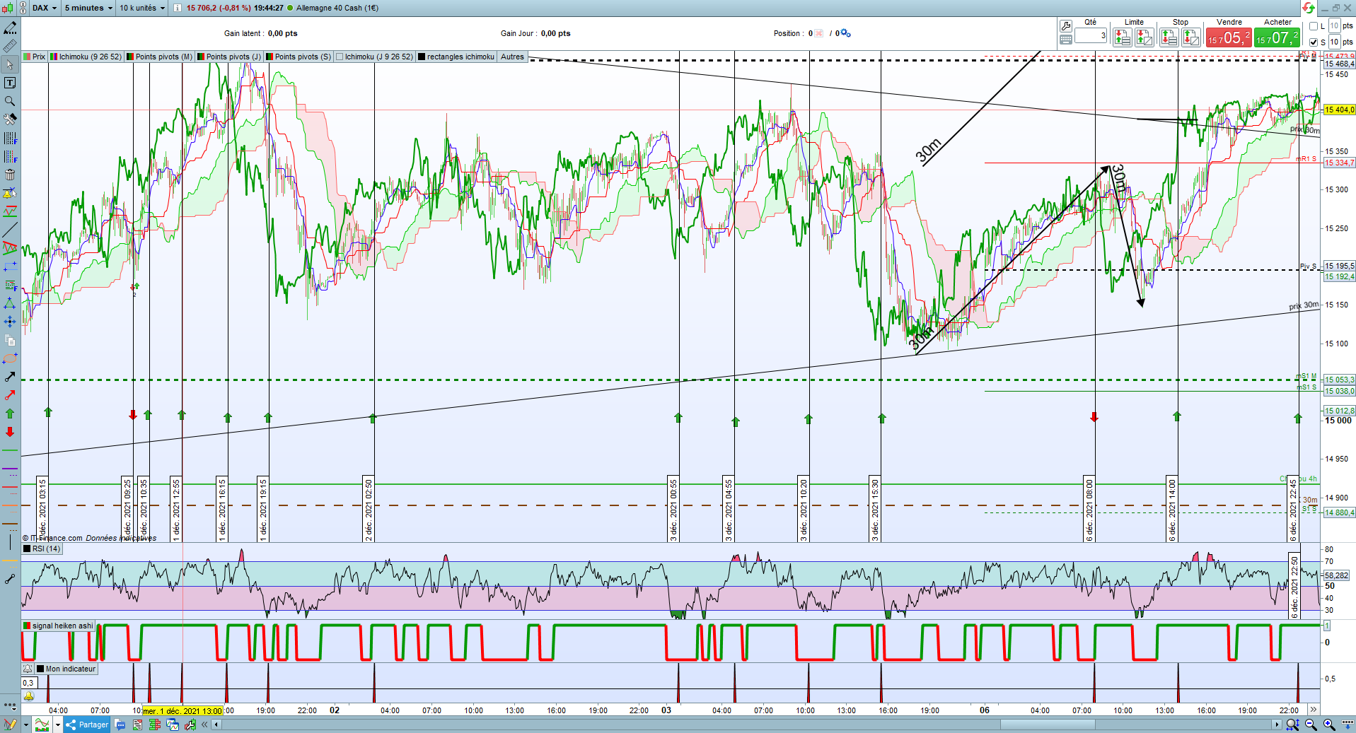Expand the dropdown arrow beside bottom pencil icon
This screenshot has width=1356, height=733.
tap(25, 725)
